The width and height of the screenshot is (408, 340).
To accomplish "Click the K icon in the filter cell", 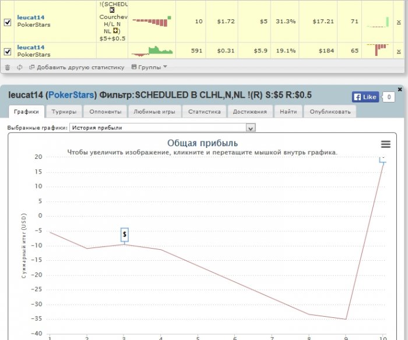I will coord(112,10).
